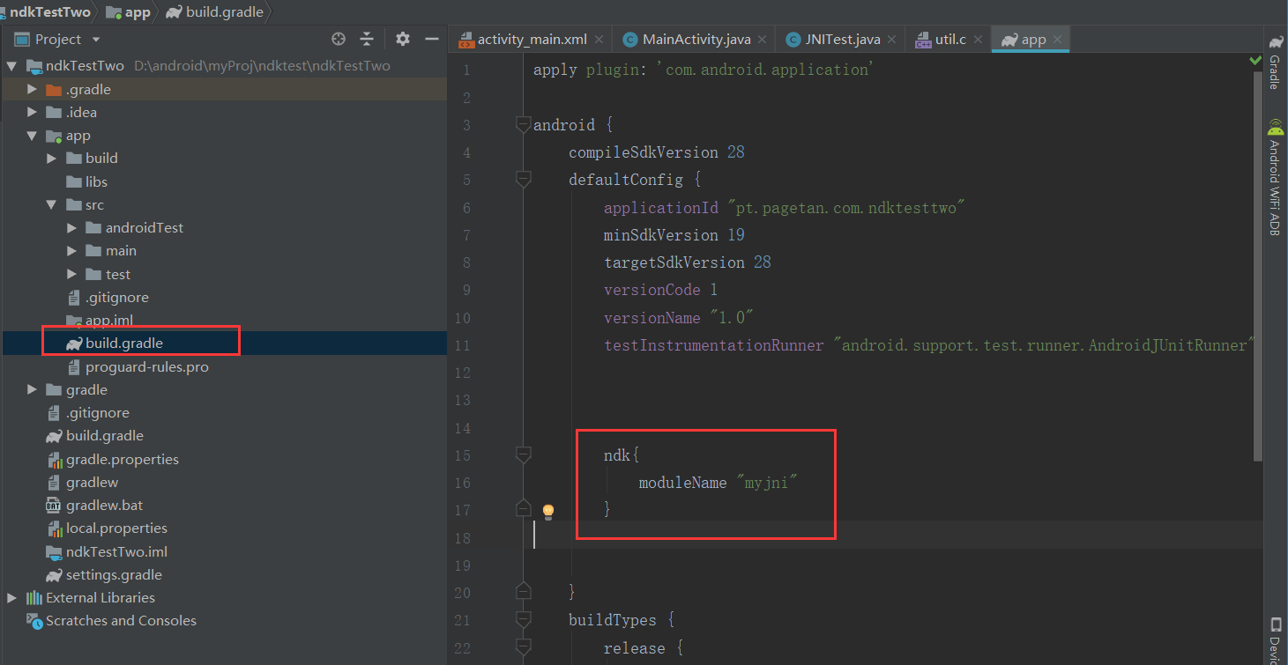Expand the build folder under app
Viewport: 1288px width, 665px height.
tap(51, 159)
